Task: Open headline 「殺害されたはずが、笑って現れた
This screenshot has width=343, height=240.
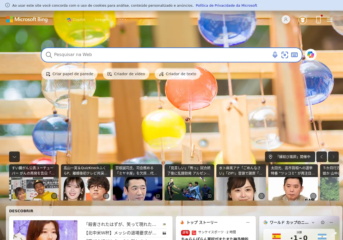Action: (x=121, y=224)
